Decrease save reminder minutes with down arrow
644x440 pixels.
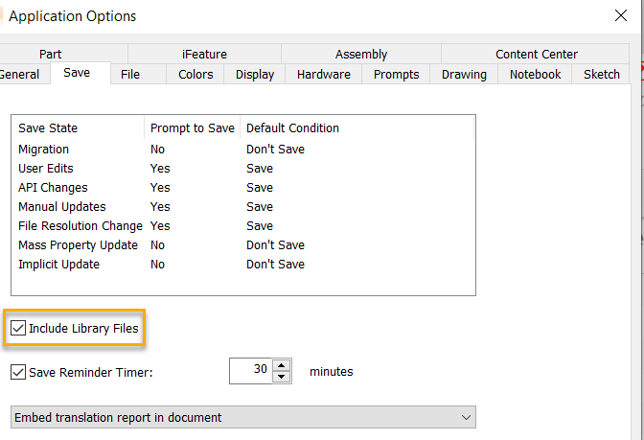pyautogui.click(x=281, y=377)
